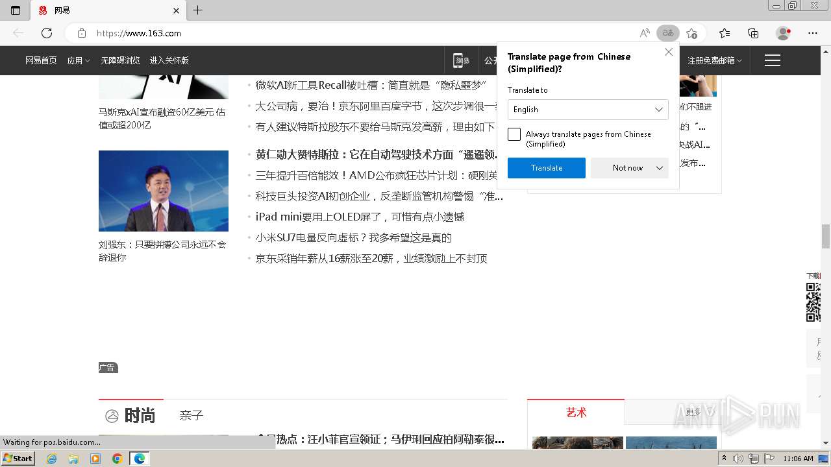This screenshot has width=831, height=467.
Task: Open 京东采销年薪从16薪涨至20薪 headline
Action: point(371,258)
